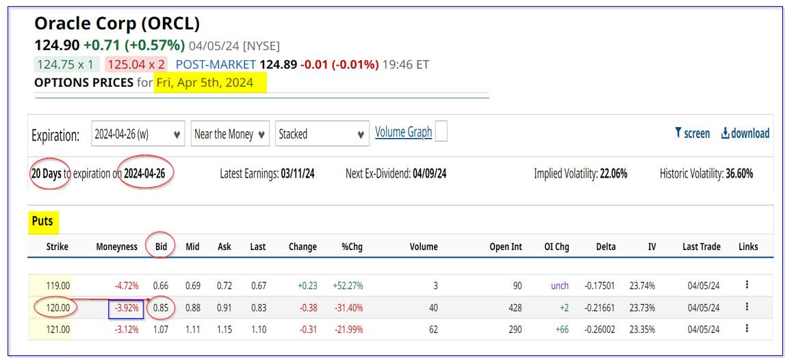Sort by Delta column header
The image size is (785, 358).
coord(605,247)
